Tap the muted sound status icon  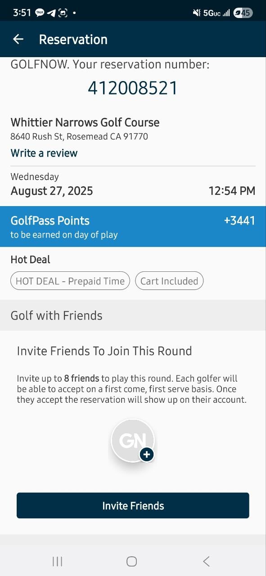[196, 13]
